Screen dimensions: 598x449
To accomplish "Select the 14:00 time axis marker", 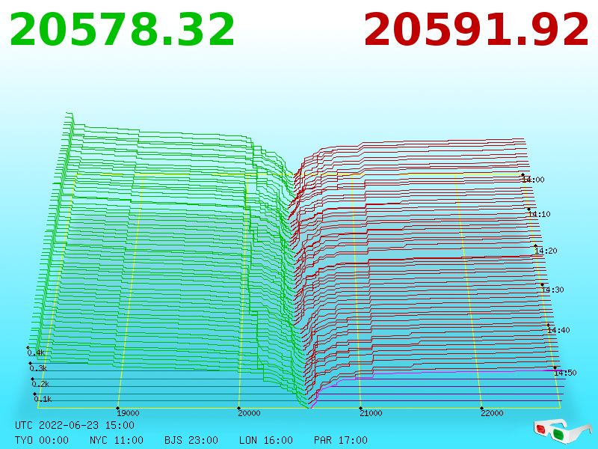I will coord(533,180).
